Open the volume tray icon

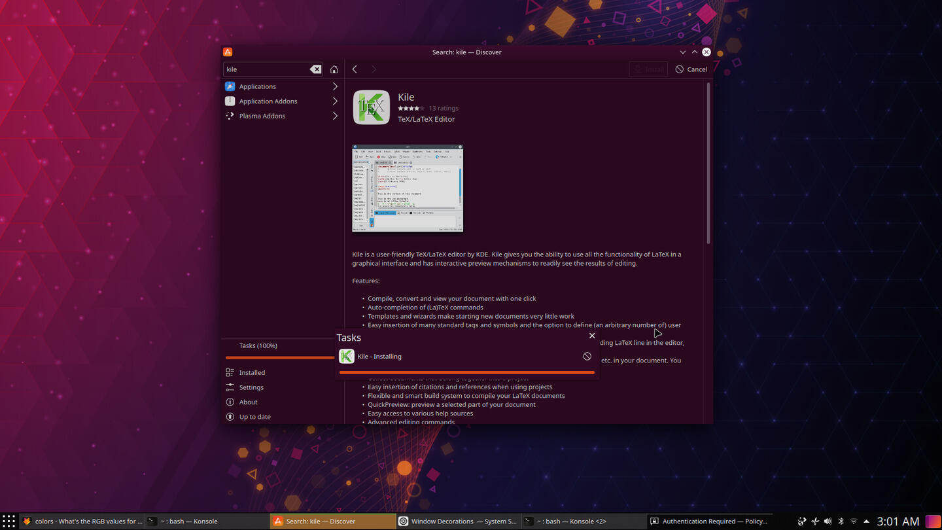coord(828,521)
